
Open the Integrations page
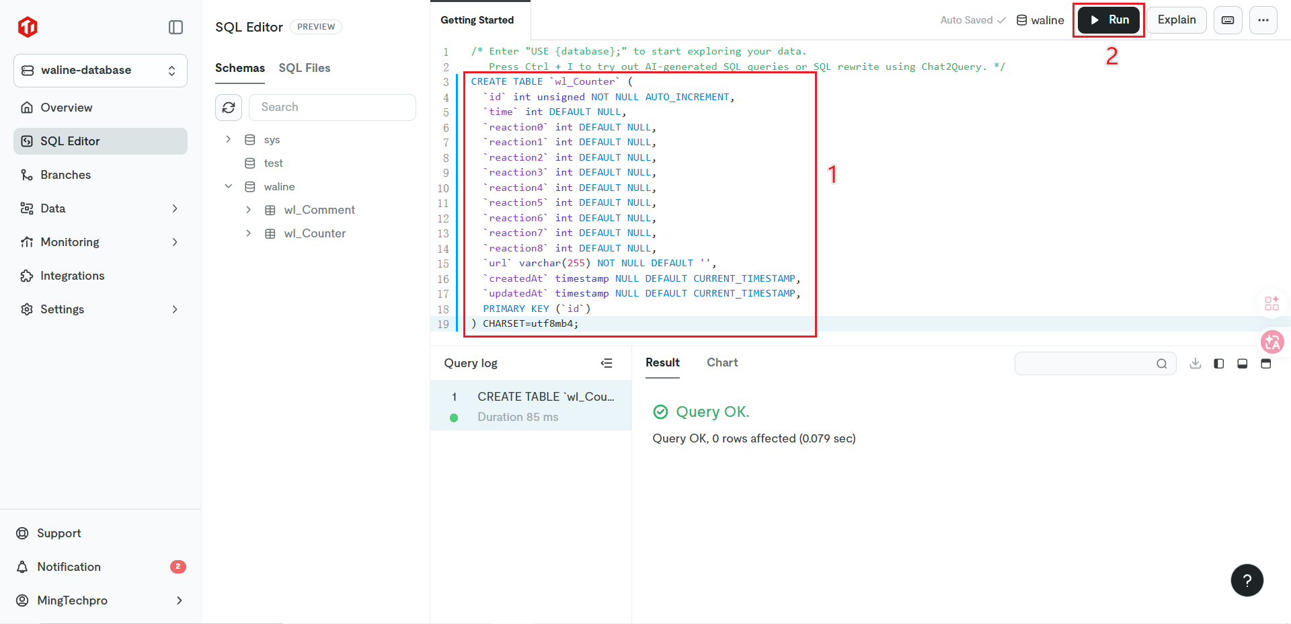tap(100, 276)
